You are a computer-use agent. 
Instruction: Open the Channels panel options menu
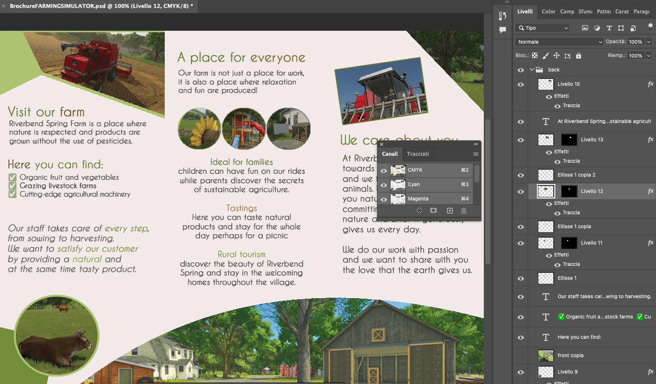pyautogui.click(x=475, y=154)
